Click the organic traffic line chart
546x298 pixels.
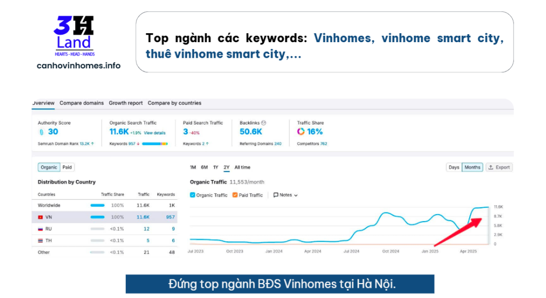[340, 225]
